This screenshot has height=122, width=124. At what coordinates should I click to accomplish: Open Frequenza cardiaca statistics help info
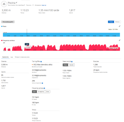(44, 88)
